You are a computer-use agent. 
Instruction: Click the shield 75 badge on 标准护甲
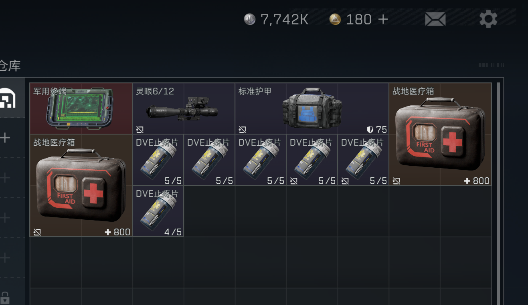377,129
